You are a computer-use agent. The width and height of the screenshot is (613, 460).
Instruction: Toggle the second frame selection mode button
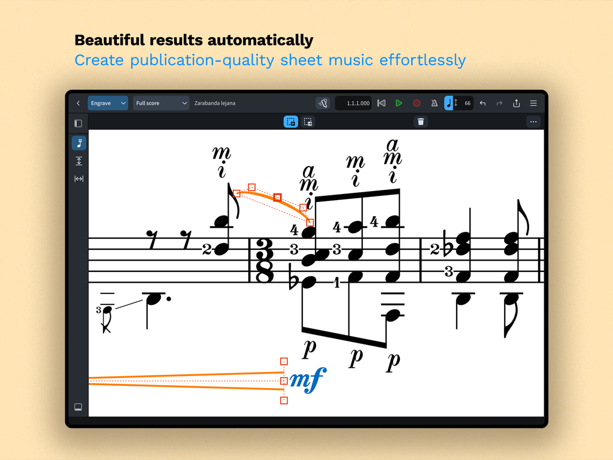click(308, 122)
